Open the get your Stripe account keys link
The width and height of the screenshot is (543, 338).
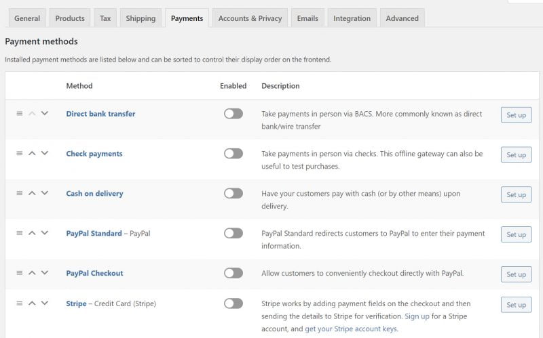(351, 329)
